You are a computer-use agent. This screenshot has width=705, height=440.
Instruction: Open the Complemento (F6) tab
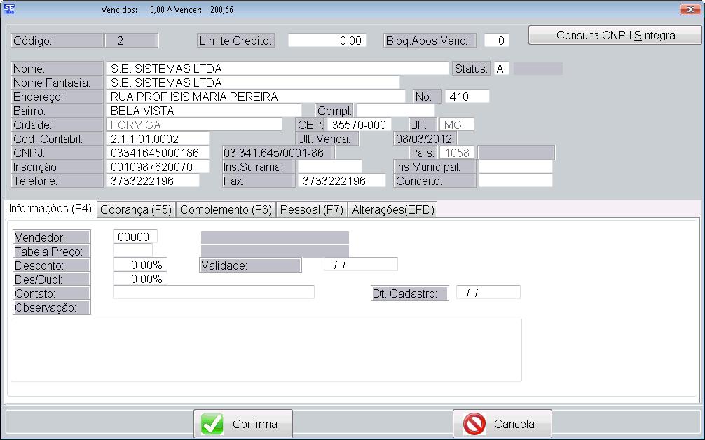(x=226, y=209)
